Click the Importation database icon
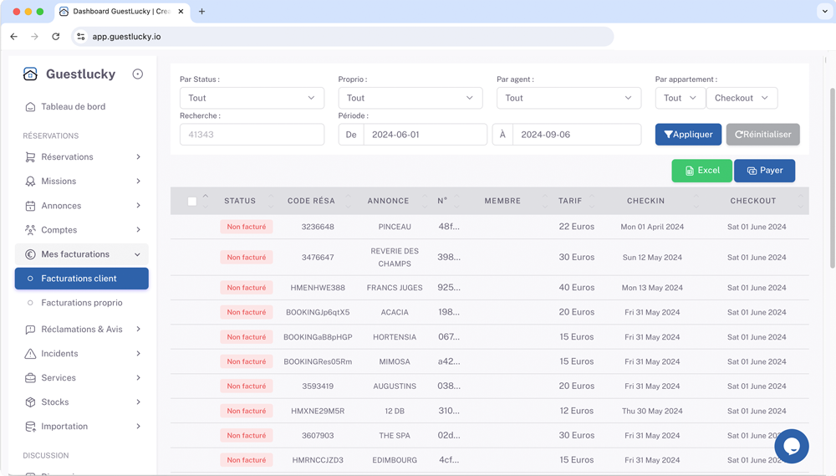 point(30,427)
